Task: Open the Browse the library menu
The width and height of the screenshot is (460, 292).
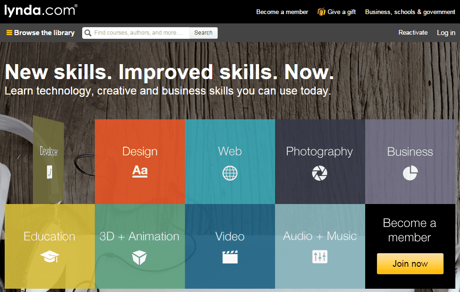Action: pyautogui.click(x=40, y=33)
